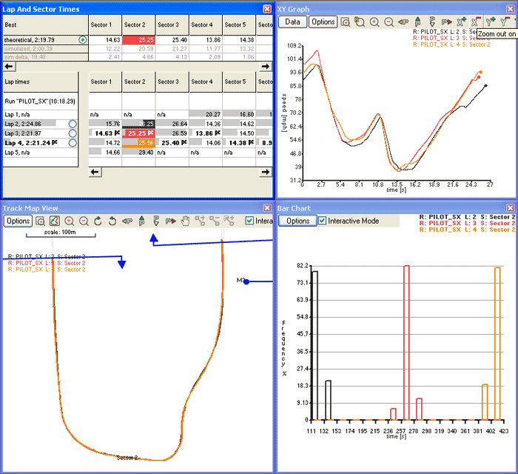Open Options menu in Bar Chart panel
Screen dimensions: 518x474
[297, 221]
